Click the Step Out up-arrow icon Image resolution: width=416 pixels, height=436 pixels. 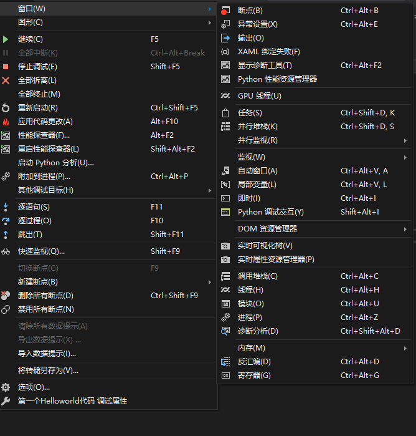click(x=6, y=235)
